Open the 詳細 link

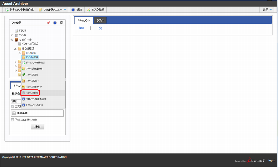coord(81,28)
